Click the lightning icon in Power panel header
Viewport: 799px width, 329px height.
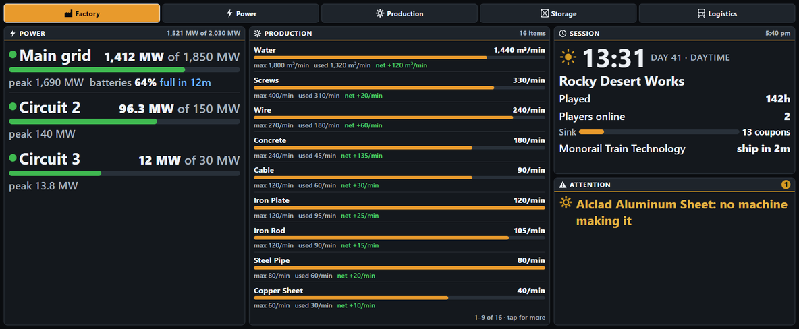(x=13, y=34)
